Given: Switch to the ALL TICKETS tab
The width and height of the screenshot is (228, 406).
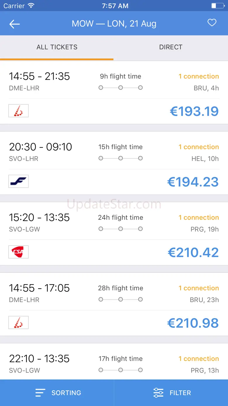Looking at the screenshot, I should click(x=57, y=47).
